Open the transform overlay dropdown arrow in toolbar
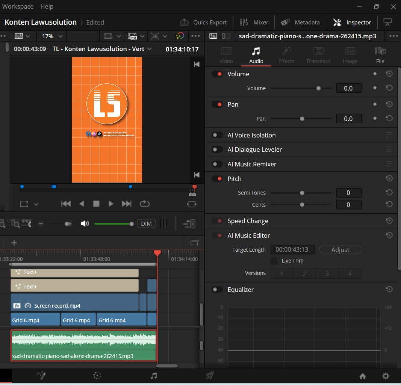 [x=165, y=36]
